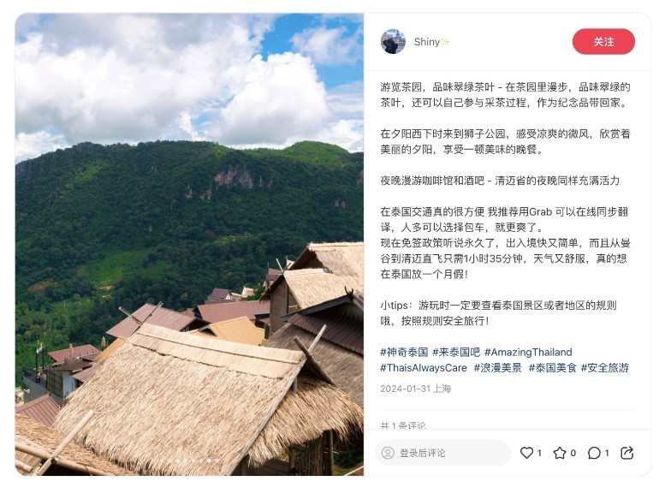Viewport: 671px width, 493px height.
Task: Open the #AmazingThailand hashtag
Action: point(528,353)
